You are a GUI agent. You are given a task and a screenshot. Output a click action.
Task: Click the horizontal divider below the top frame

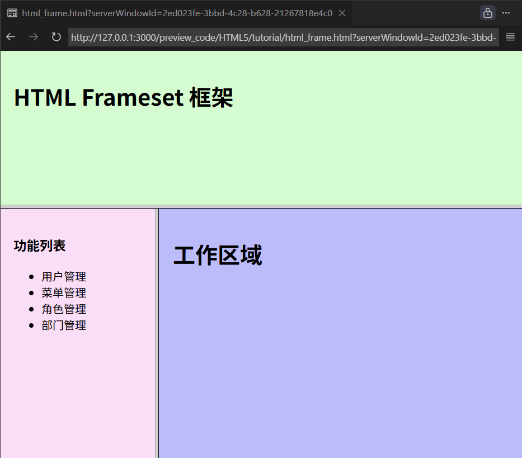pyautogui.click(x=261, y=206)
